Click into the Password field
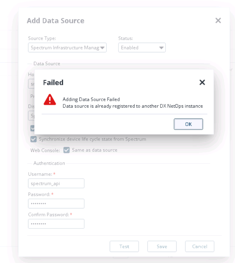Viewport: 235px width, 263px height. tap(56, 204)
